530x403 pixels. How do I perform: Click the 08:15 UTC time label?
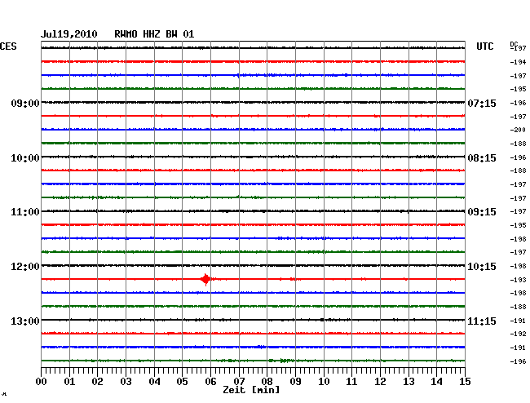[482, 158]
